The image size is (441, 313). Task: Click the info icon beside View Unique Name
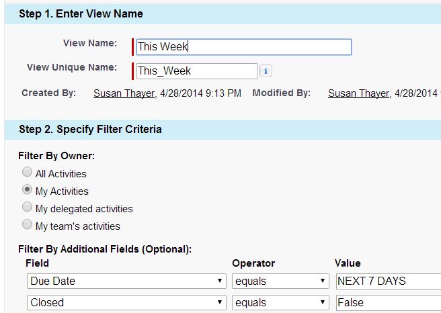266,71
